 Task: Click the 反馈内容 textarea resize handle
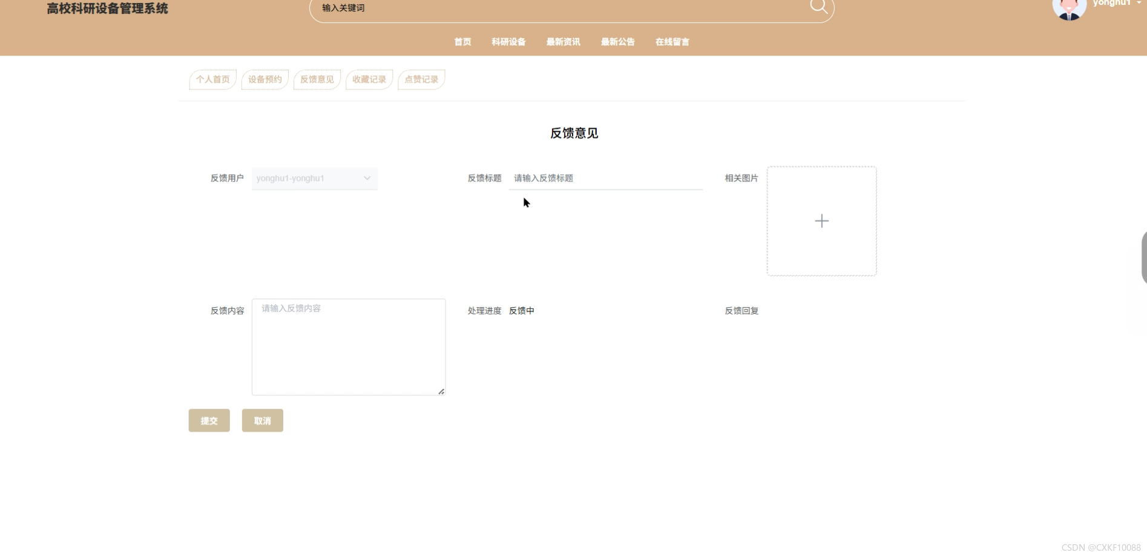coord(441,391)
